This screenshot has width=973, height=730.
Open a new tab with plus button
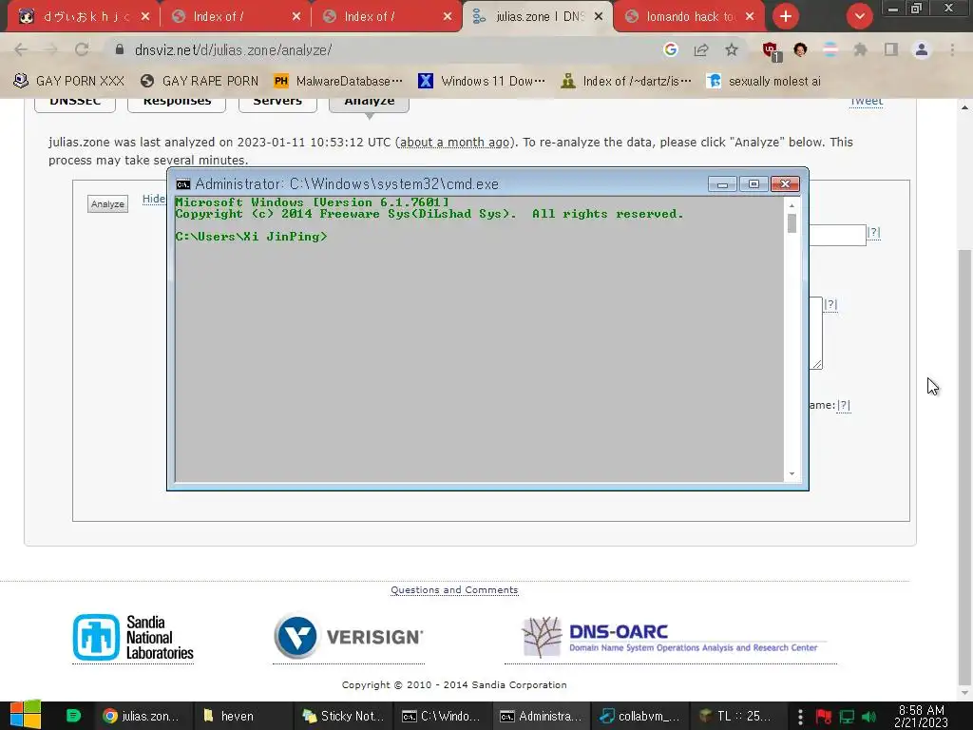click(786, 16)
